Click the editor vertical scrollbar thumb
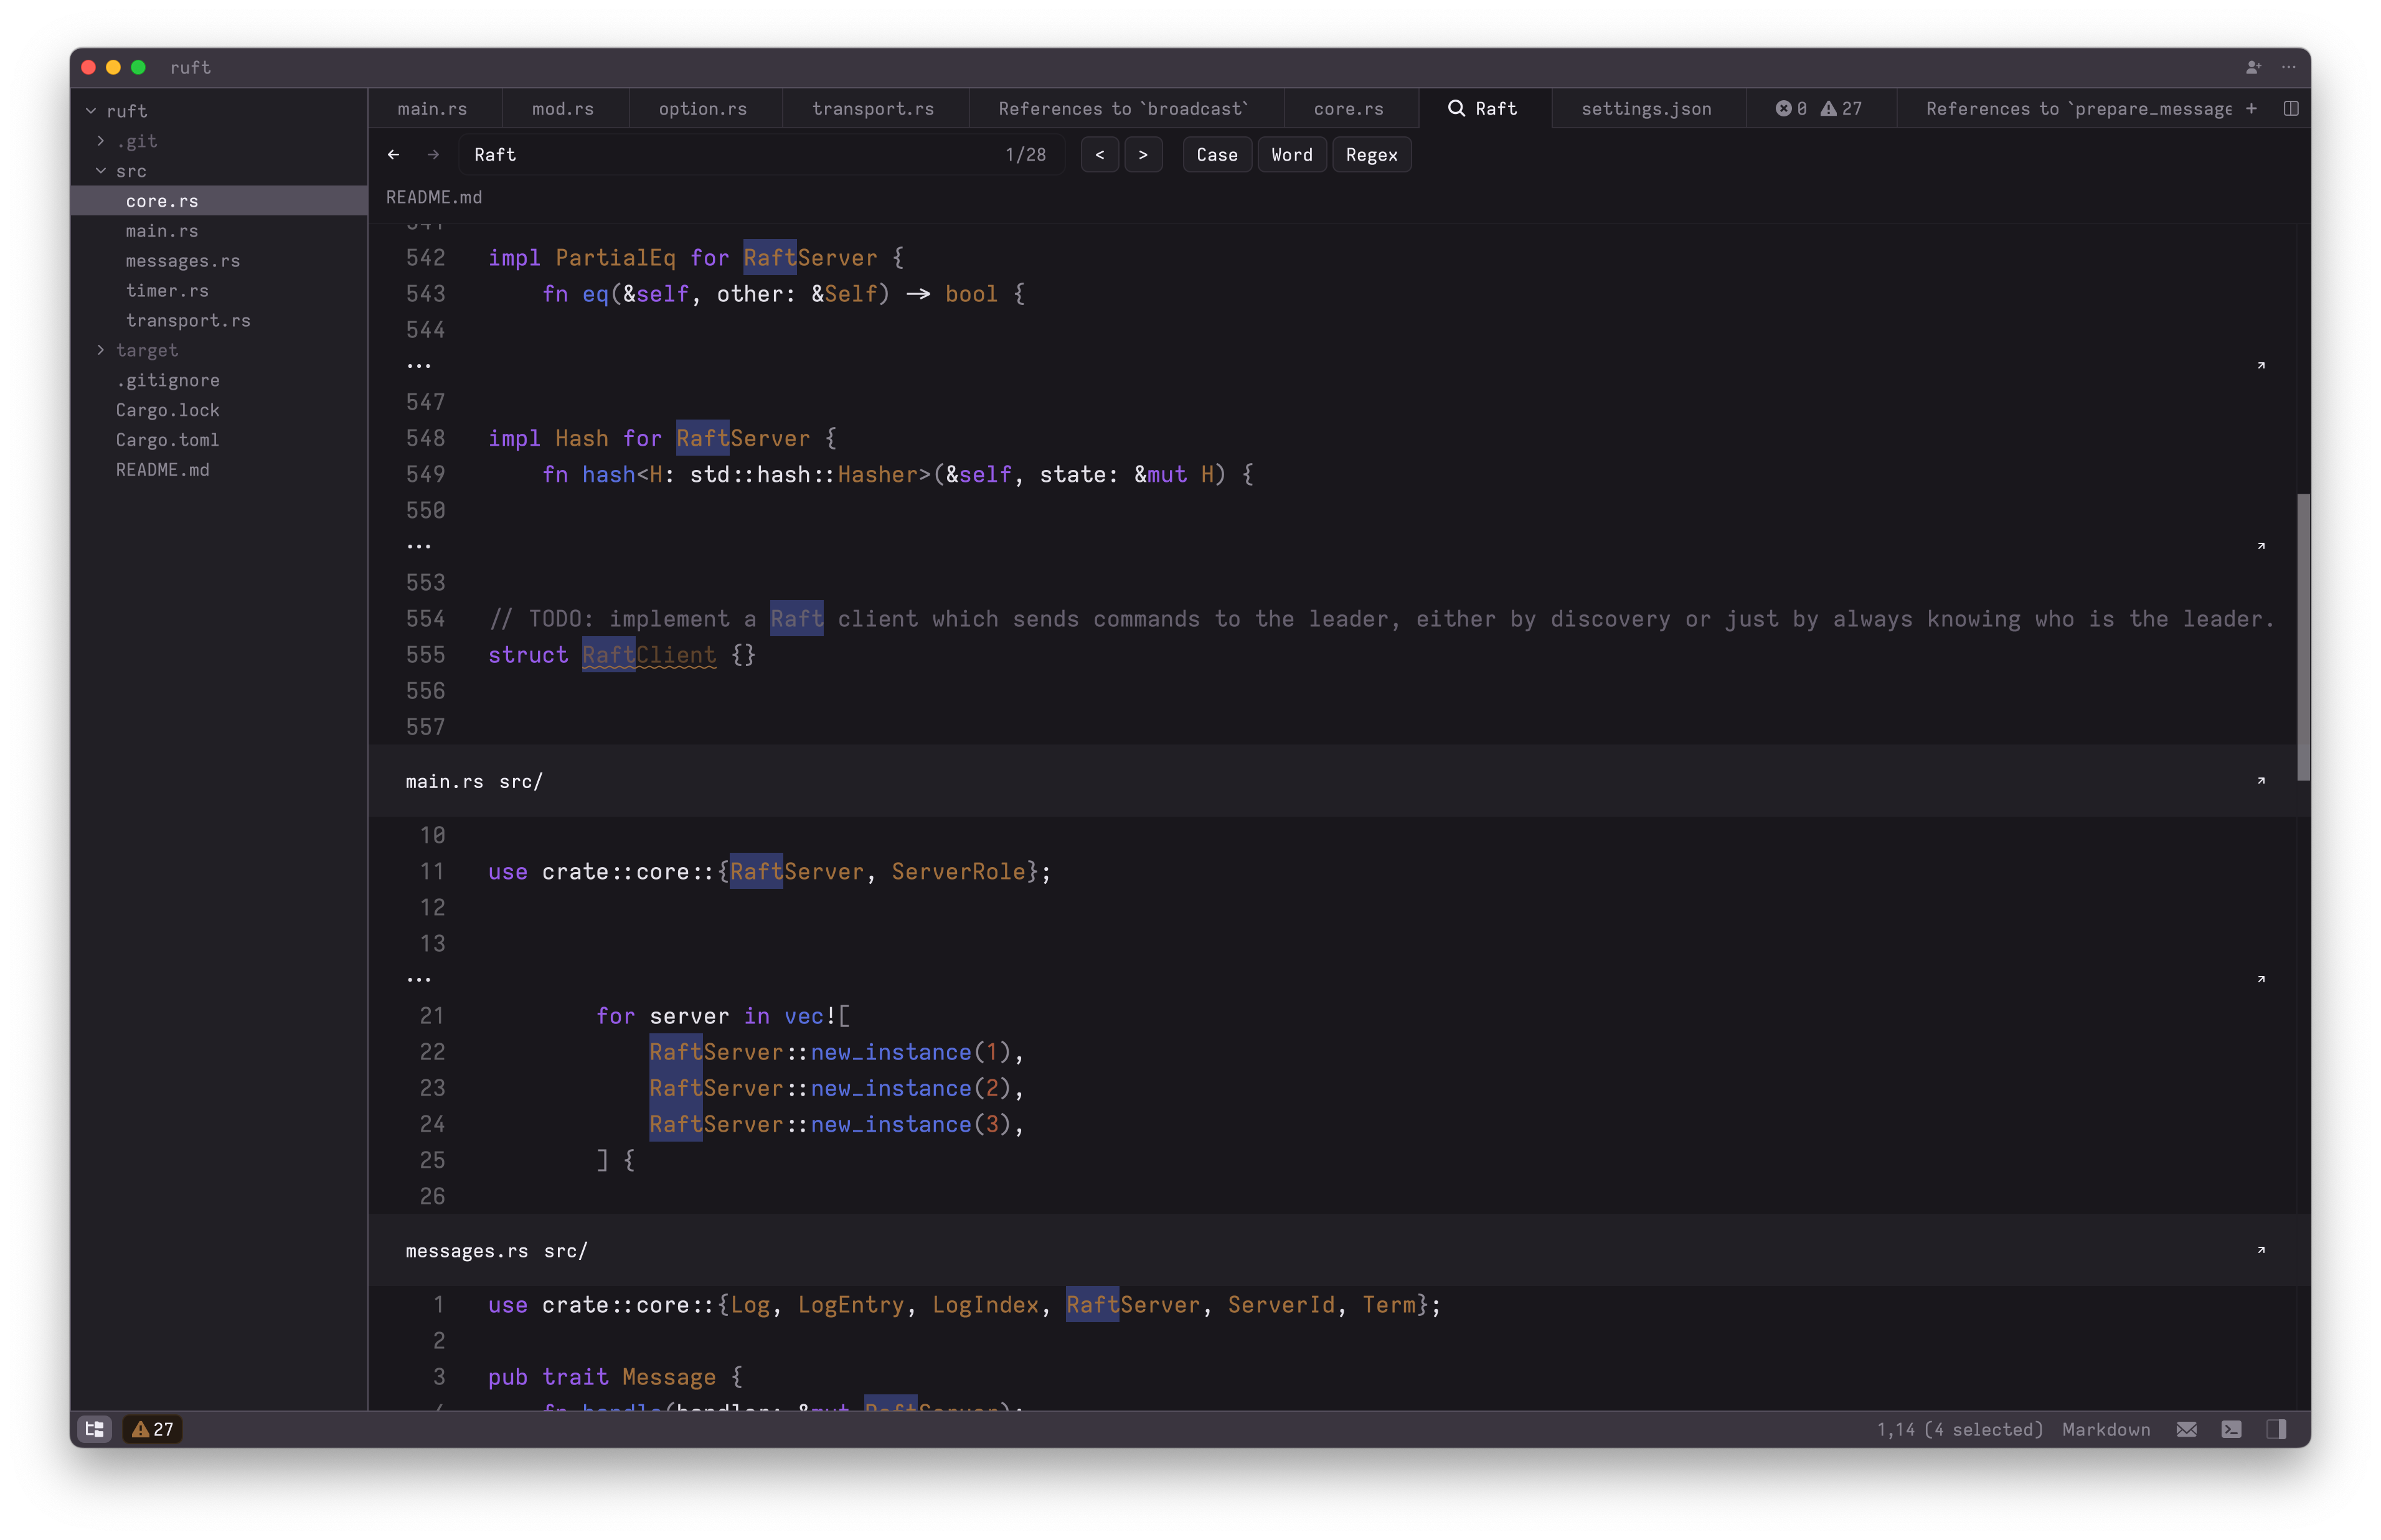Image resolution: width=2381 pixels, height=1540 pixels. (2303, 637)
